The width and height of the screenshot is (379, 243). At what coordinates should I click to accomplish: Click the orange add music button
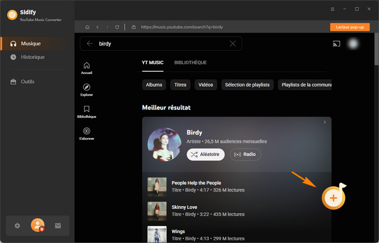(333, 198)
